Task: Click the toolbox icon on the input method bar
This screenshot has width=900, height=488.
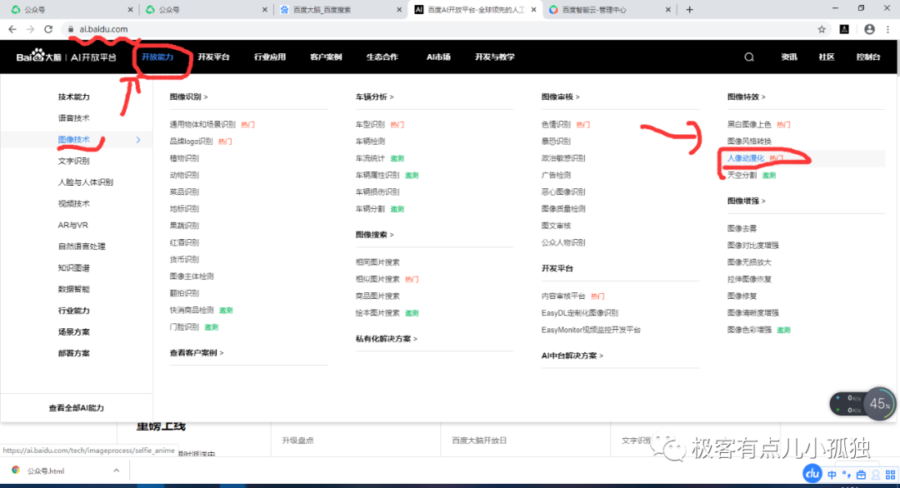Action: click(x=862, y=473)
